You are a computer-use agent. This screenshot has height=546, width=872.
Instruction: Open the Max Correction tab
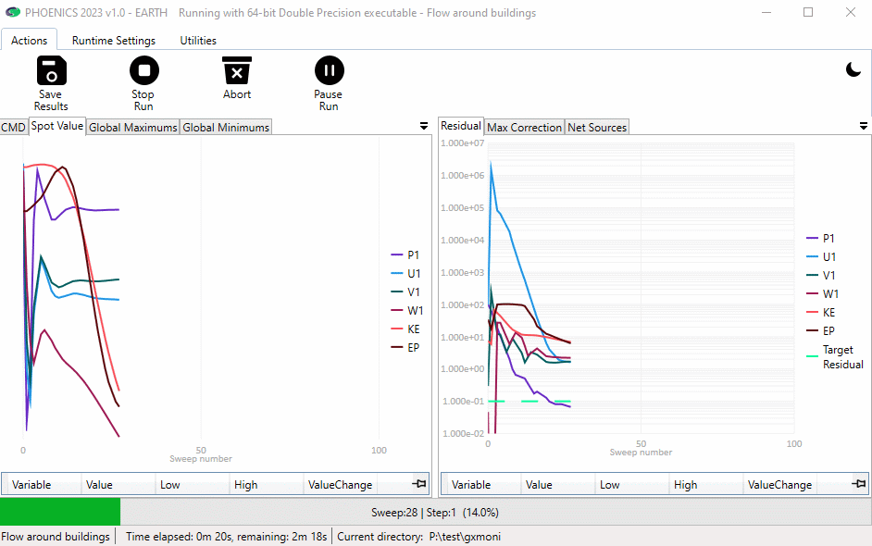[524, 128]
